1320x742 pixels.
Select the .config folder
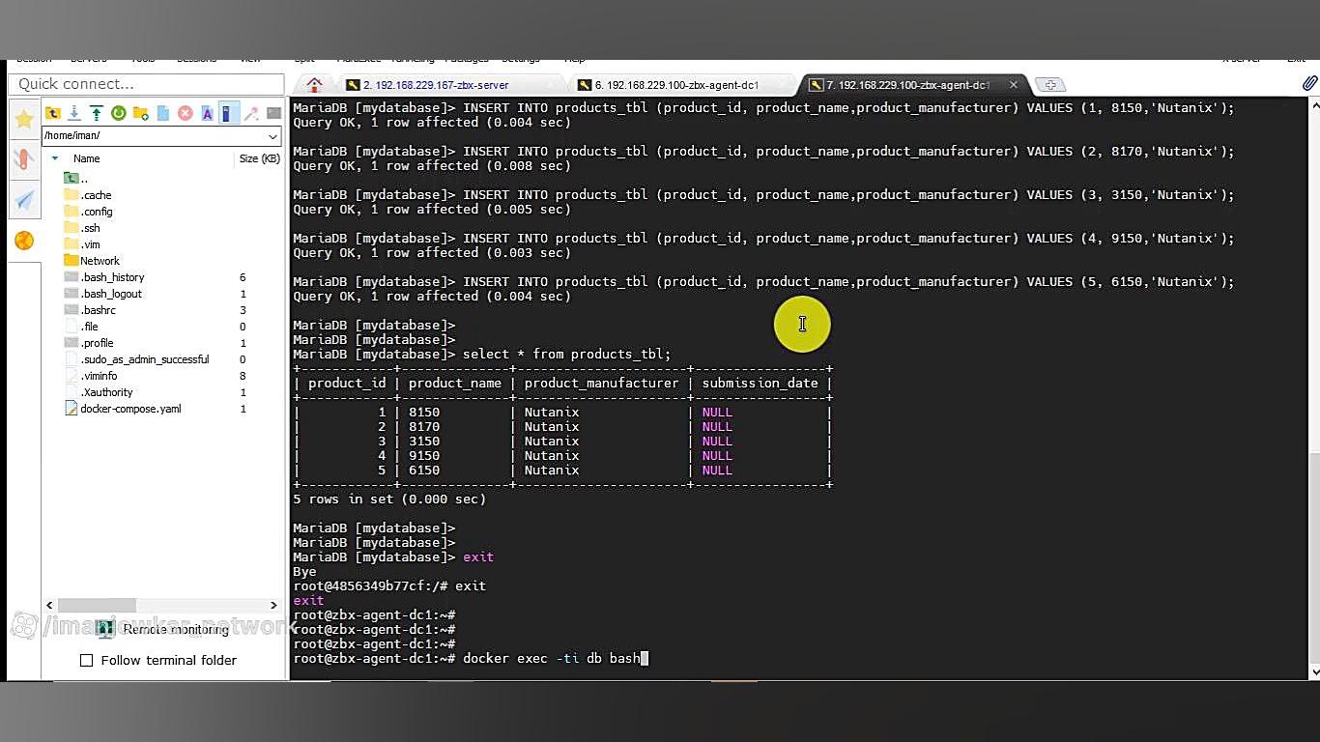[88, 212]
